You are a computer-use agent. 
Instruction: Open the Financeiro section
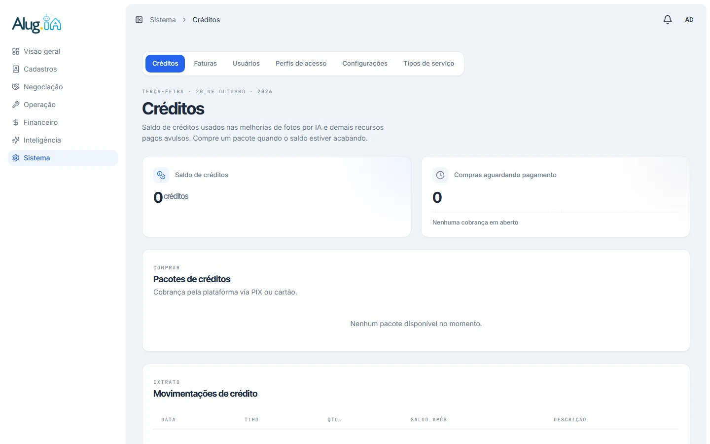tap(63, 122)
